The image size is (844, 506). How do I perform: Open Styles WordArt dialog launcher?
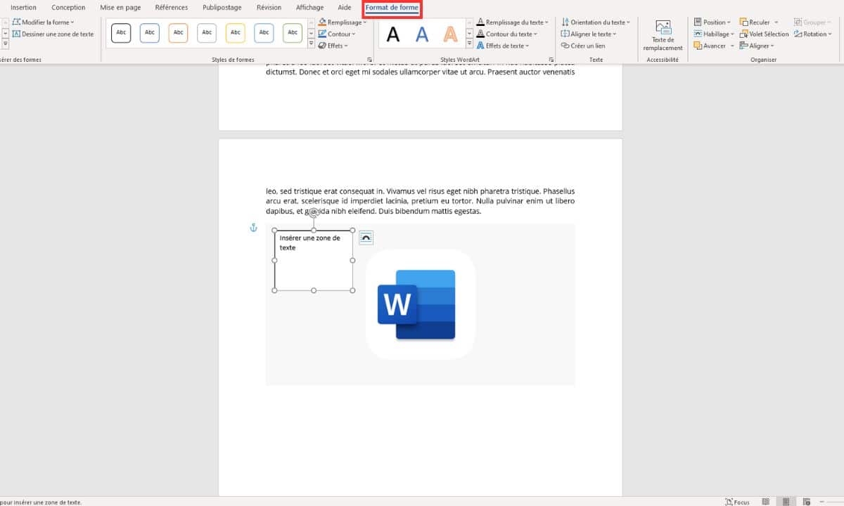tap(551, 60)
